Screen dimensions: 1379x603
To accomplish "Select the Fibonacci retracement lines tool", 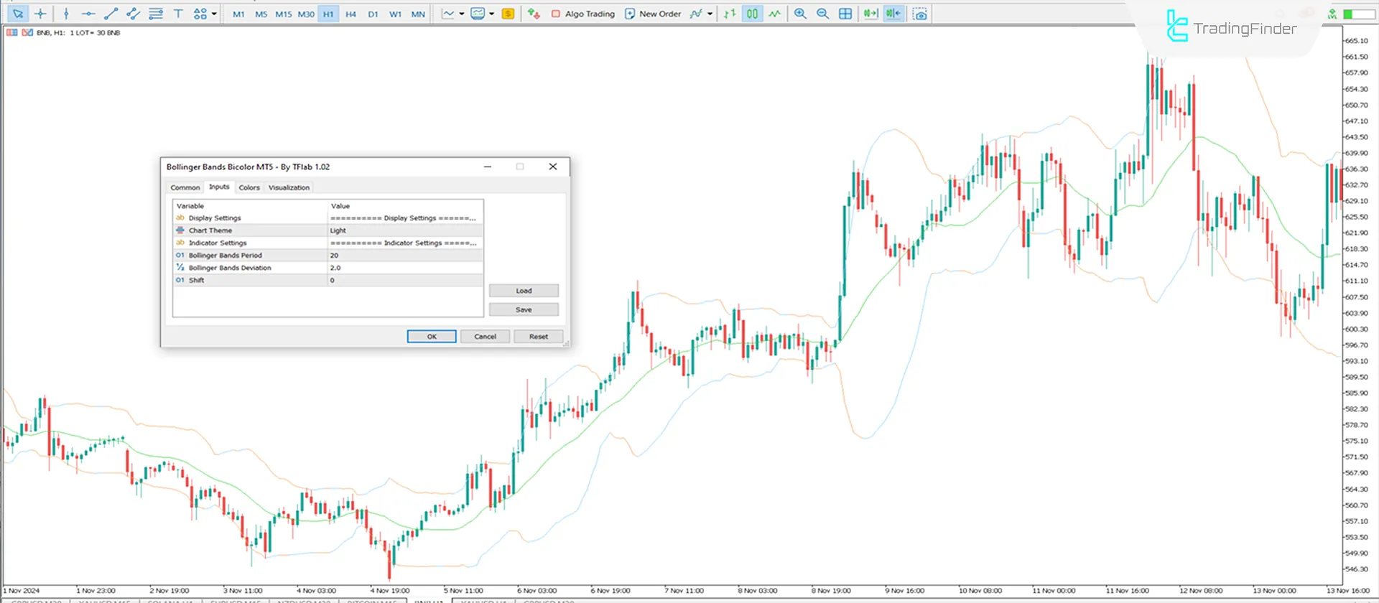I will coord(155,14).
